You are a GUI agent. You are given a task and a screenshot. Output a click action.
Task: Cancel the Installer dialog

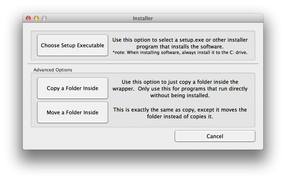coord(215,136)
